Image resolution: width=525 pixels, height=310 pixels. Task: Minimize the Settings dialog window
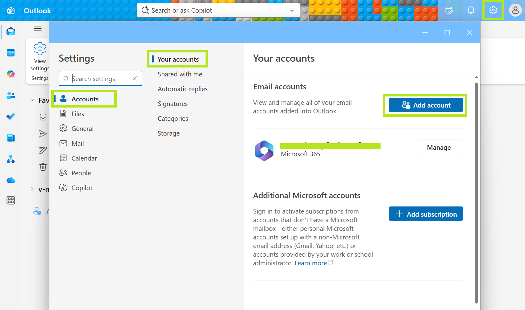coord(425,33)
